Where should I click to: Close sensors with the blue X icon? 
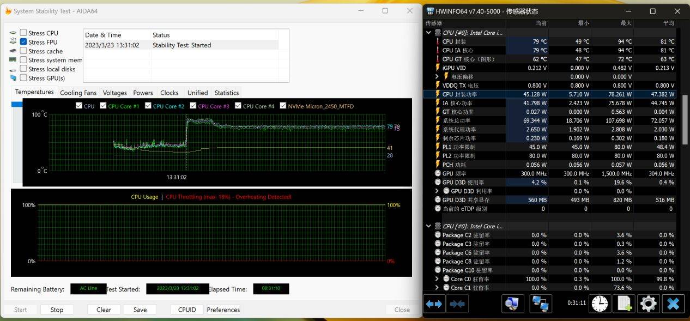click(x=673, y=304)
